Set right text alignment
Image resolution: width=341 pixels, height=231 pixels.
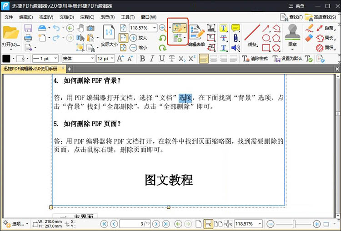(x=223, y=59)
